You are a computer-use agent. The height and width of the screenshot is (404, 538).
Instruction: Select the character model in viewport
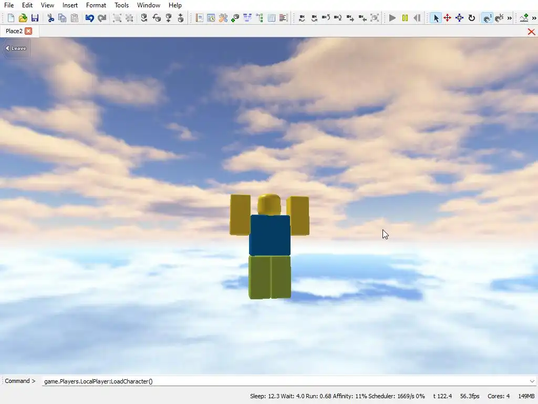tap(270, 246)
